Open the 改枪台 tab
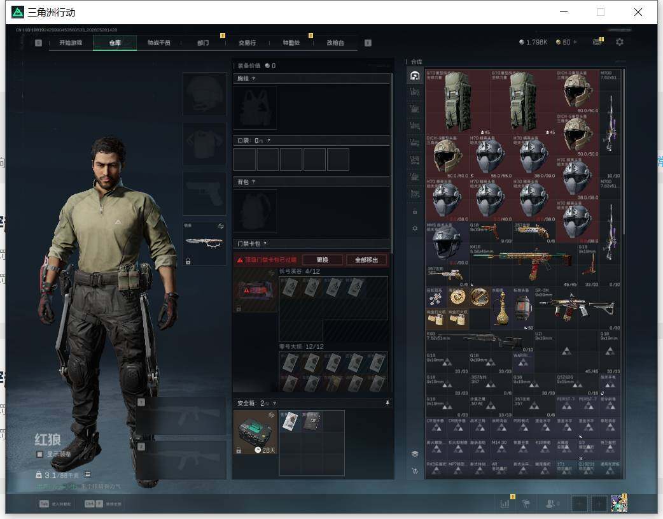 coord(335,43)
